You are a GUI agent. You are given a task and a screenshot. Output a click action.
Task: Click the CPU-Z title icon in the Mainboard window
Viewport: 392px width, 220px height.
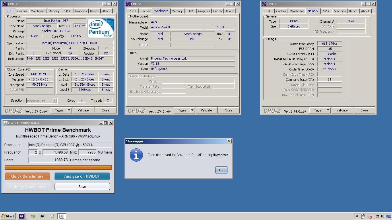(128, 4)
